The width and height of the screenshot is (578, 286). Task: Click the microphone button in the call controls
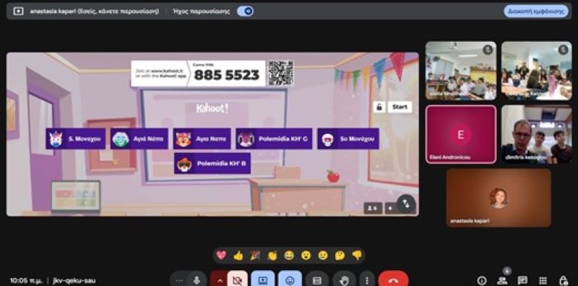click(197, 280)
